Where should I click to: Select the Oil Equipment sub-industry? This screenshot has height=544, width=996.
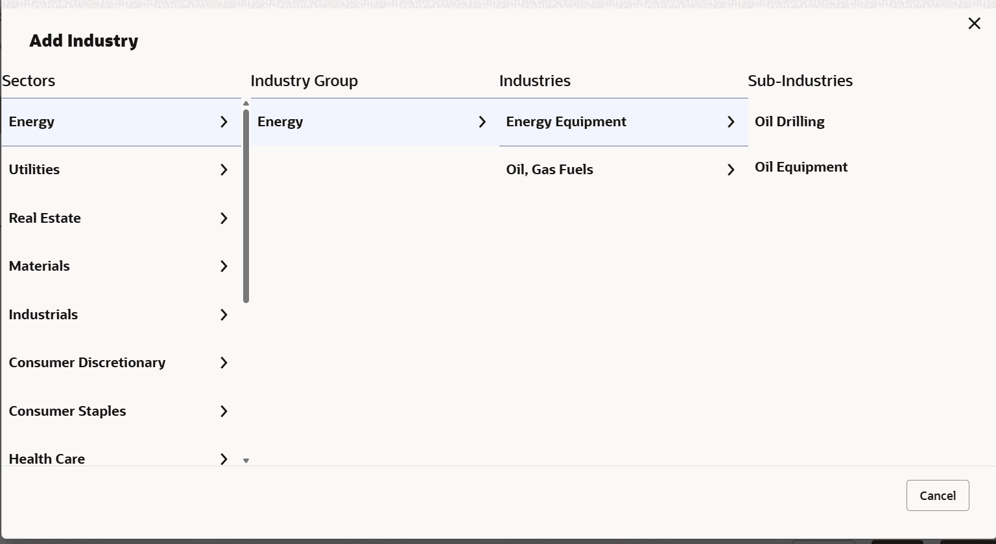(801, 167)
